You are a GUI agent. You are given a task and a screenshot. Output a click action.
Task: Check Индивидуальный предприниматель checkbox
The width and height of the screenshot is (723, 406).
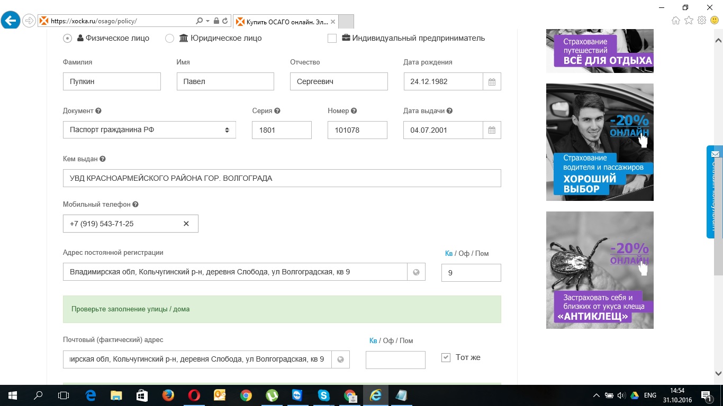pyautogui.click(x=332, y=38)
